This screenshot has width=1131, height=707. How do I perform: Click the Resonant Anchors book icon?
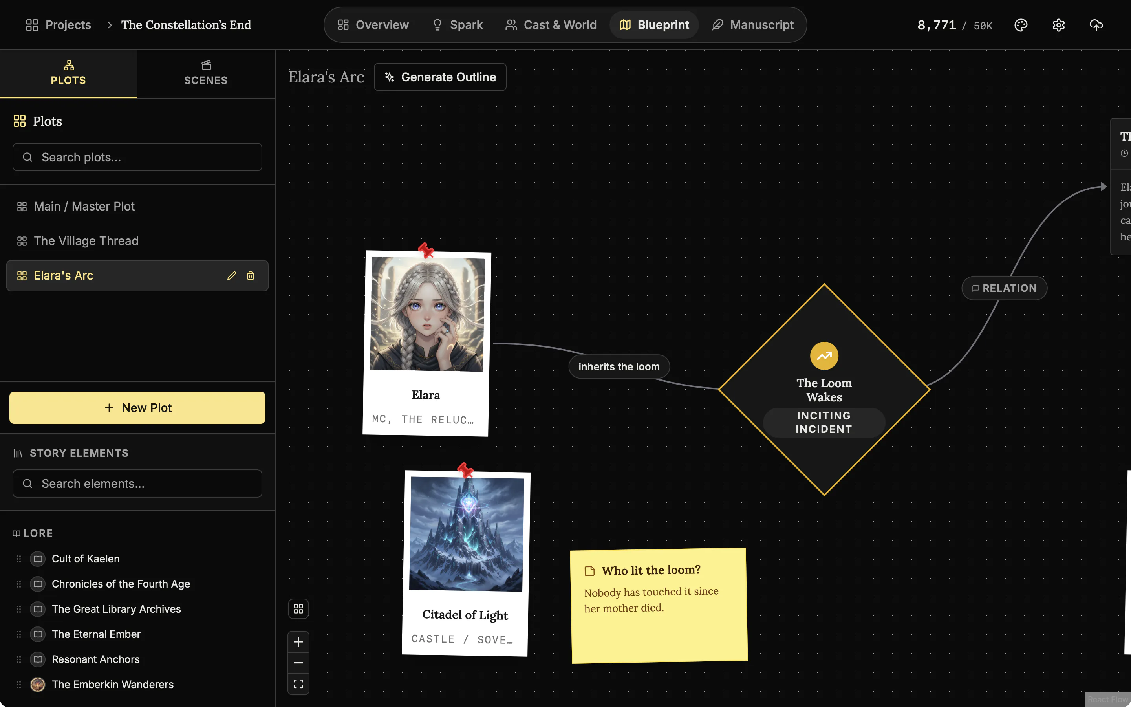point(37,659)
